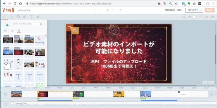Click zoom out minus on stage
Image resolution: width=217 pixels, height=108 pixels.
[x=205, y=83]
